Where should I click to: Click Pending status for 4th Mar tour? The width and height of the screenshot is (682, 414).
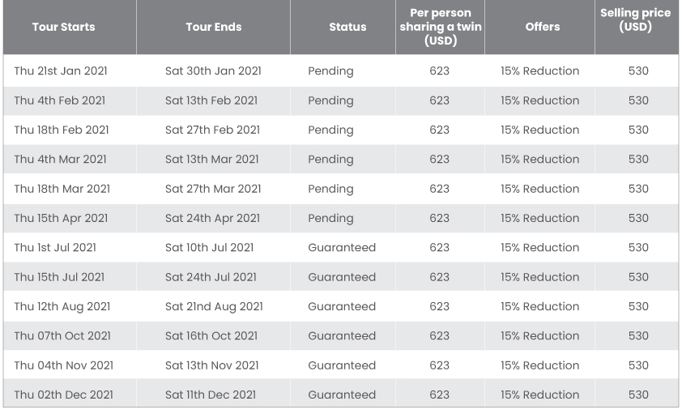point(330,160)
